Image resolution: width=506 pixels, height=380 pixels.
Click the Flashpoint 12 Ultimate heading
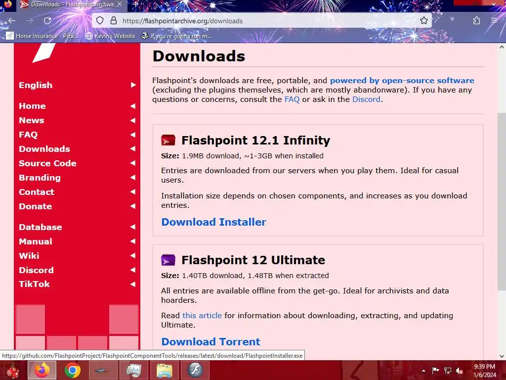tap(253, 260)
